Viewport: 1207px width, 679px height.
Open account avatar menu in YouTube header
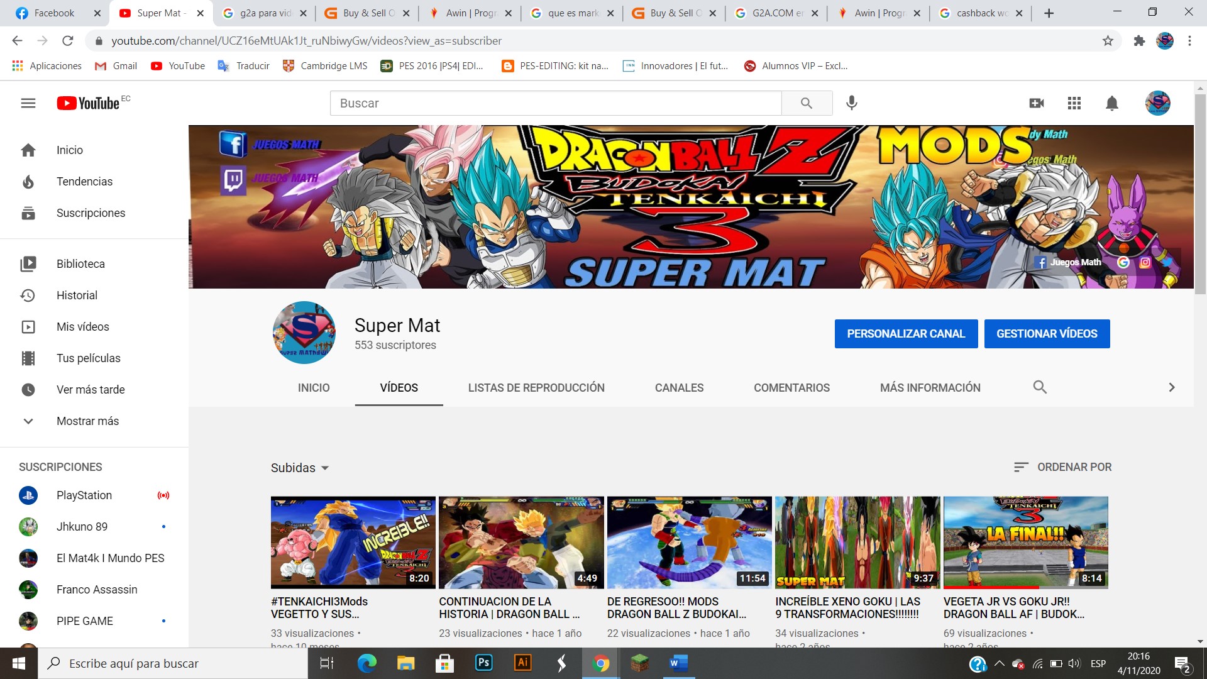1157,103
